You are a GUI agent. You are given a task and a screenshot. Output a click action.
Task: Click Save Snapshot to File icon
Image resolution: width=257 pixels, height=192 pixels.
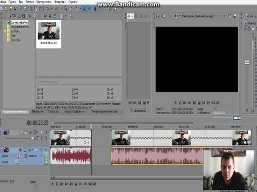(235, 16)
